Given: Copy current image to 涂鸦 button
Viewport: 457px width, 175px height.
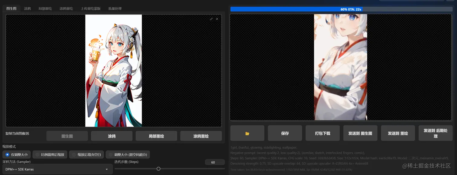Looking at the screenshot, I should [x=112, y=136].
